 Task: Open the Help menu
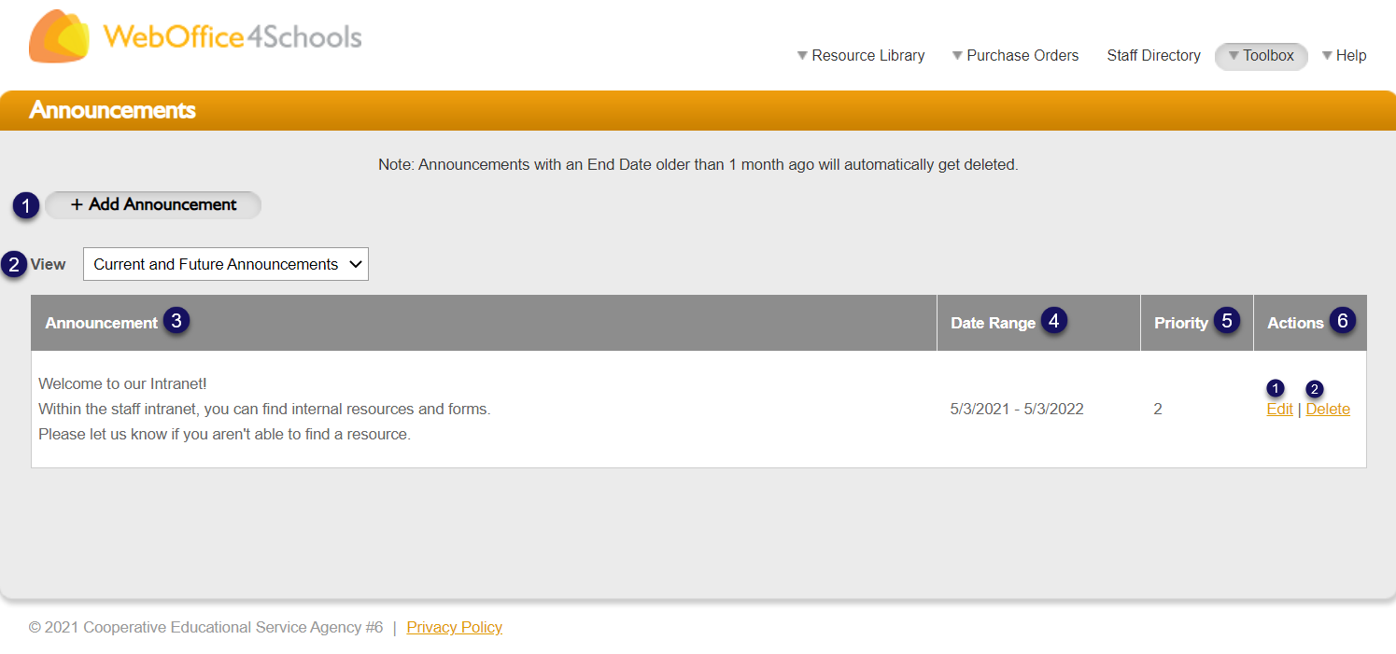tap(1345, 56)
